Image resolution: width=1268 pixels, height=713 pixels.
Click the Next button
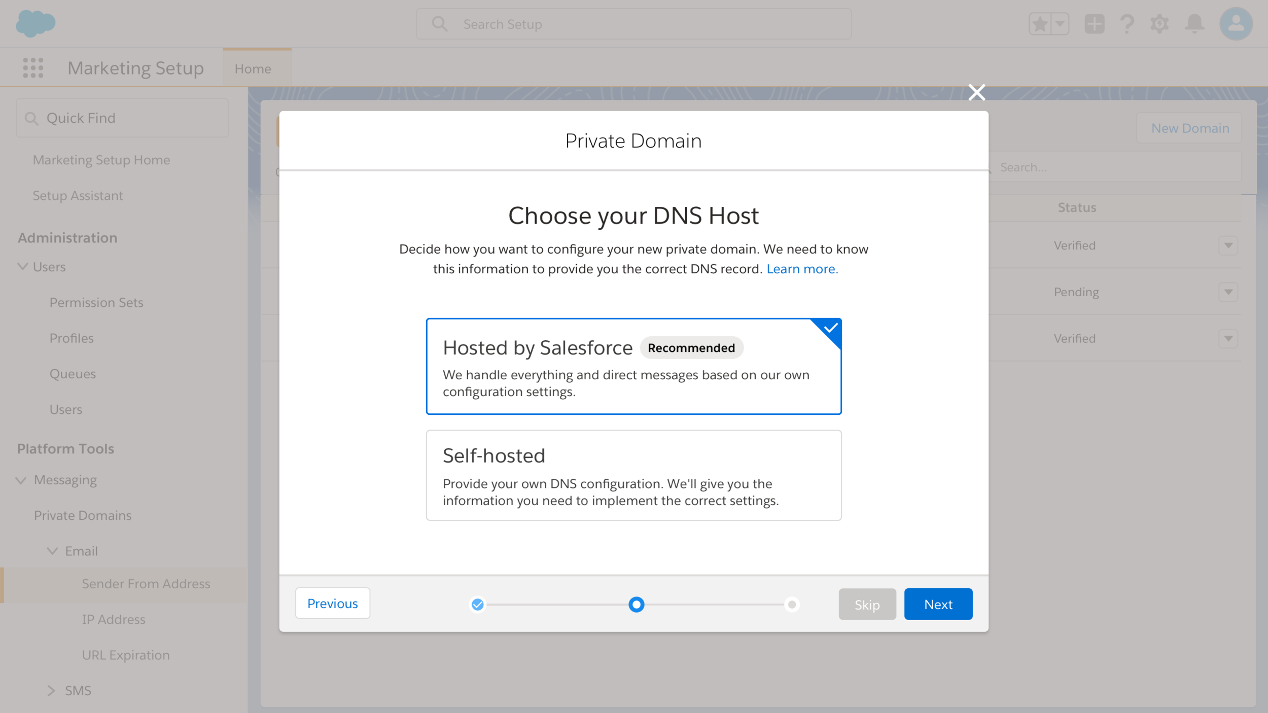click(x=938, y=604)
